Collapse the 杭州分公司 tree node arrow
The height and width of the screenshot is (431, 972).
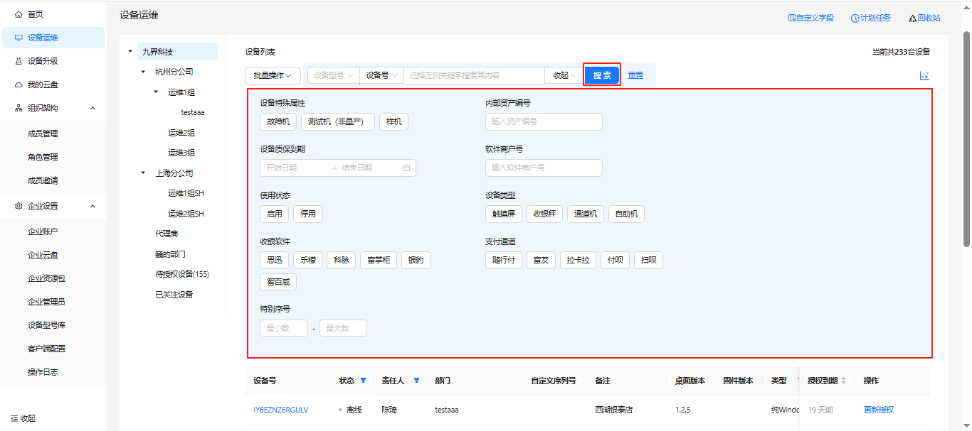[144, 72]
